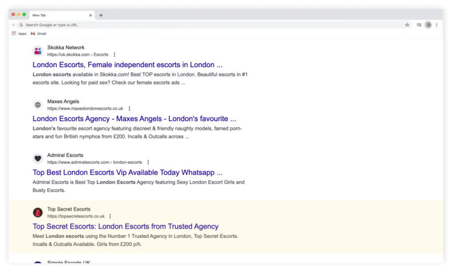This screenshot has width=455, height=277.
Task: Open the Top Best London Escorts Vip link
Action: (x=128, y=173)
